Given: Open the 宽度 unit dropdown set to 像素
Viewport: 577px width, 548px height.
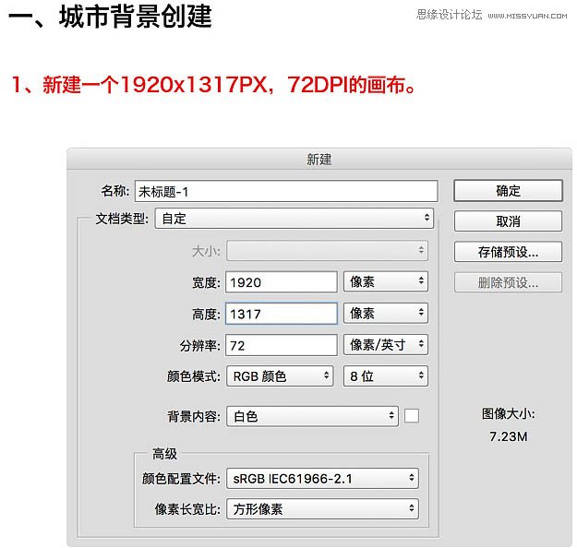Looking at the screenshot, I should (386, 282).
